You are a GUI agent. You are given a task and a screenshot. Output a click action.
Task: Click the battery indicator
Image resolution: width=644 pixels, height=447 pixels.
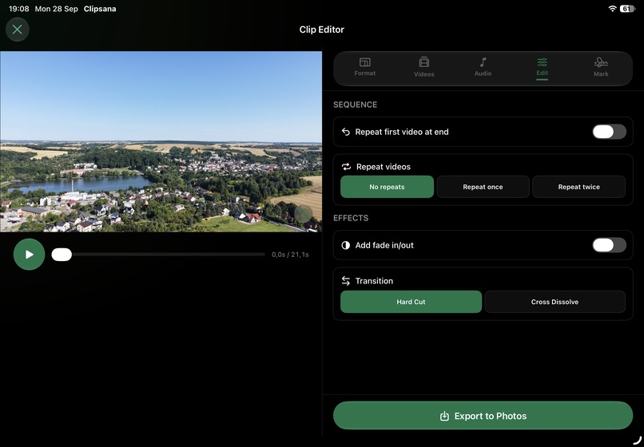(627, 9)
